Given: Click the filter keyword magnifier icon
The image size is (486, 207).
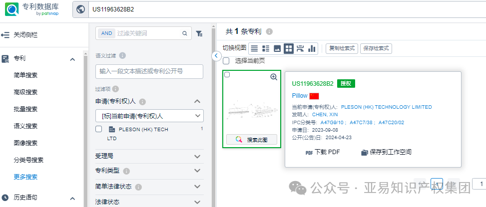Looking at the screenshot, I should point(185,33).
